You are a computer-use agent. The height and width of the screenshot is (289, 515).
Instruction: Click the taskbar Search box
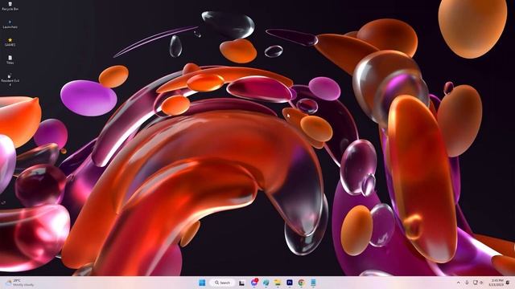coord(222,283)
